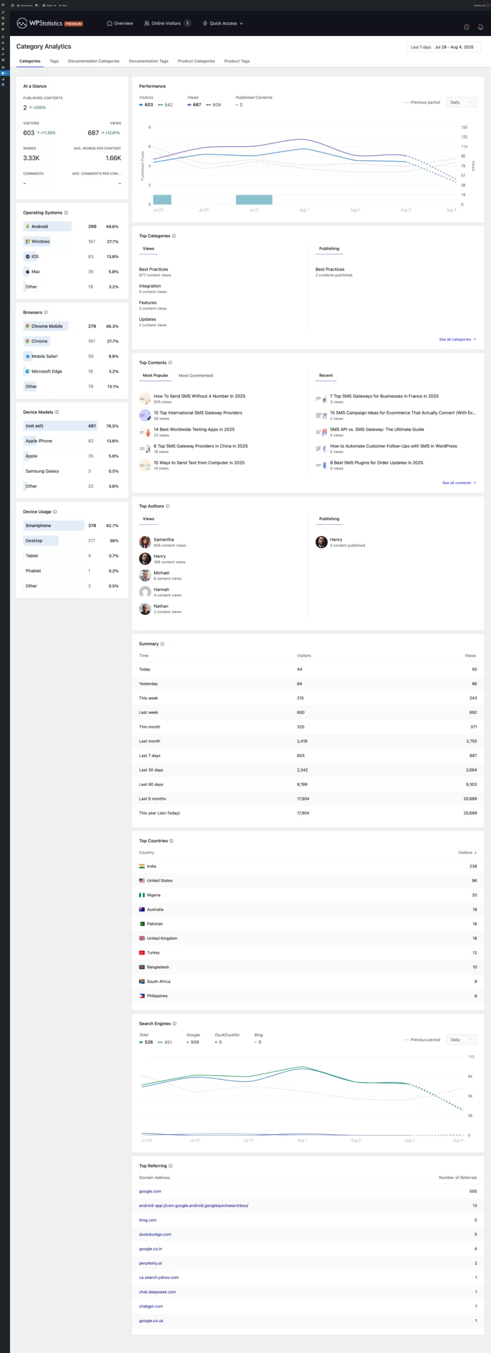Show Operating Systems info tooltip icon
The width and height of the screenshot is (491, 1353).
[x=66, y=213]
